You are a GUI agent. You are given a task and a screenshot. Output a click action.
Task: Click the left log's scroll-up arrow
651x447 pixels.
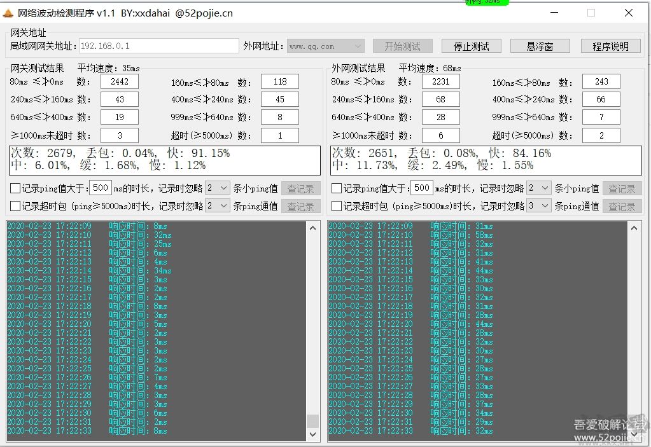click(312, 228)
